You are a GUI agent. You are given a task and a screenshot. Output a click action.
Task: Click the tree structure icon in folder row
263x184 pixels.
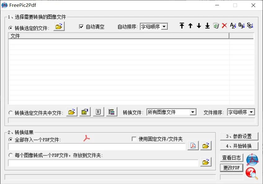pos(112,112)
